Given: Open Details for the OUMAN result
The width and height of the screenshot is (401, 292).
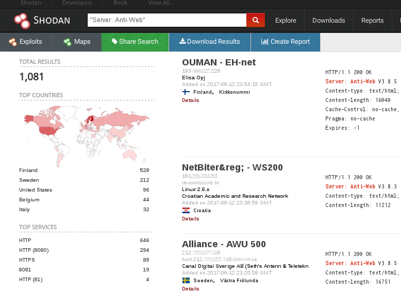Looking at the screenshot, I should click(x=191, y=100).
